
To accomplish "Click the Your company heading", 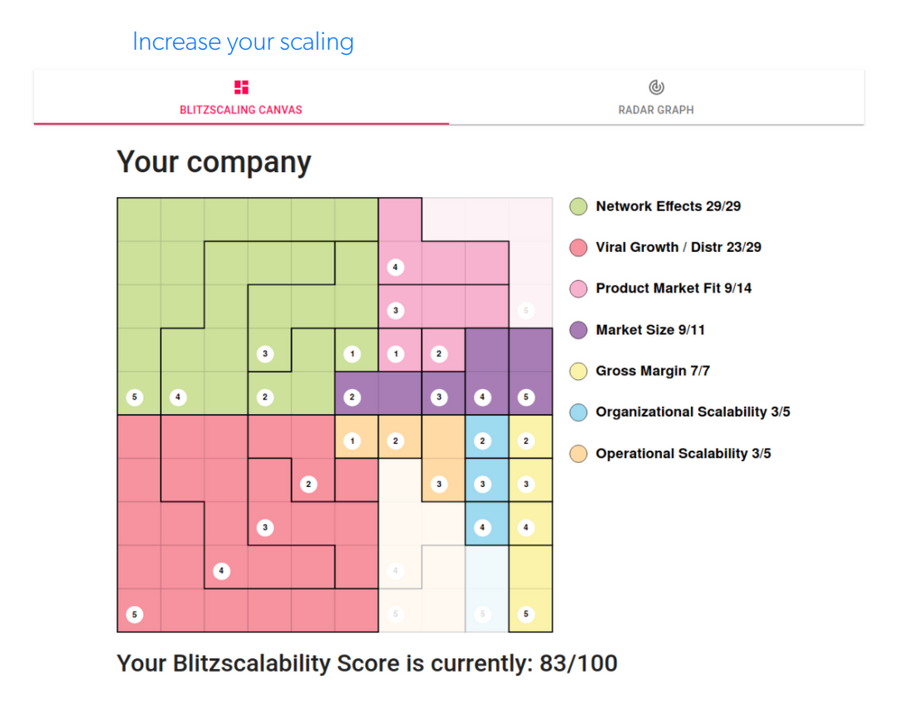I will [214, 161].
